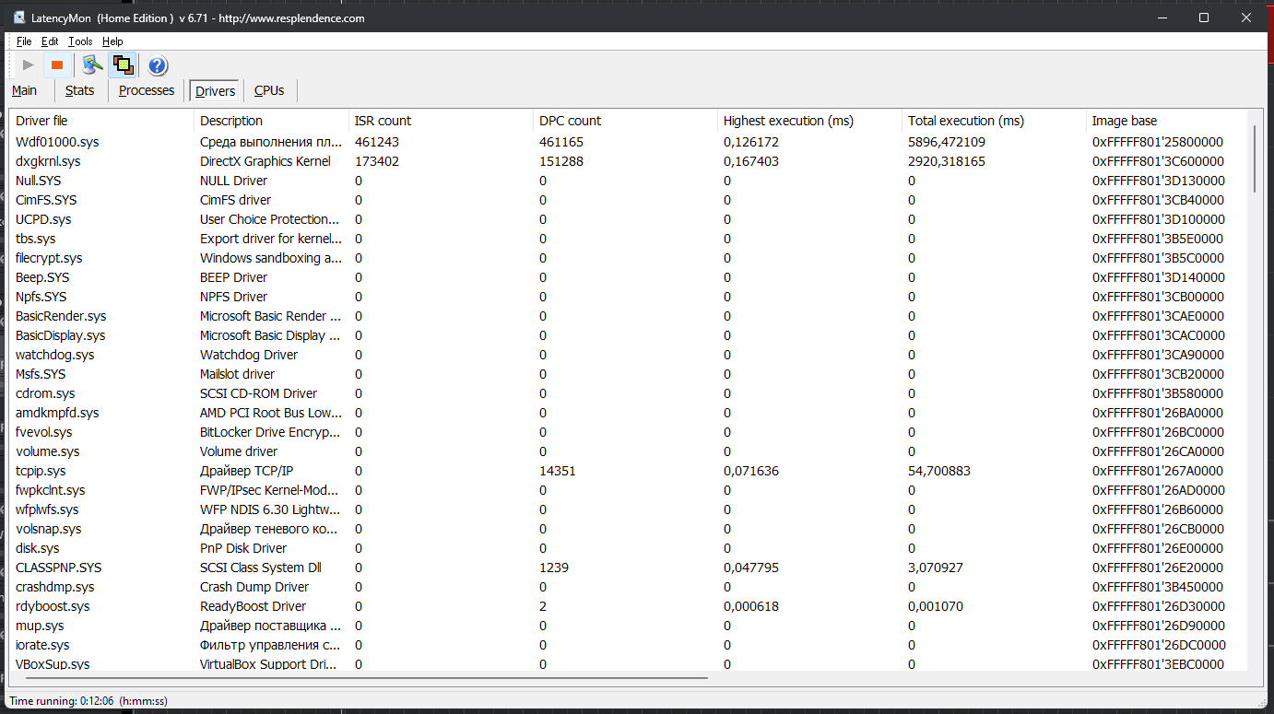This screenshot has width=1274, height=714.
Task: Open the Edit menu
Action: coord(50,41)
